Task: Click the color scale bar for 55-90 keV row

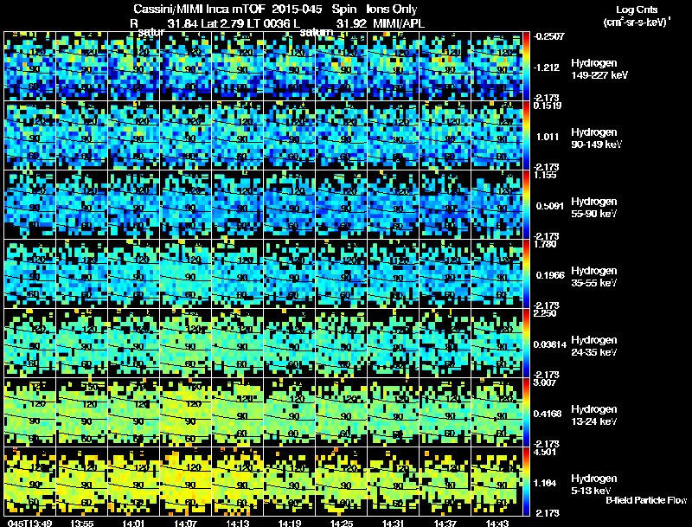Action: tap(526, 205)
